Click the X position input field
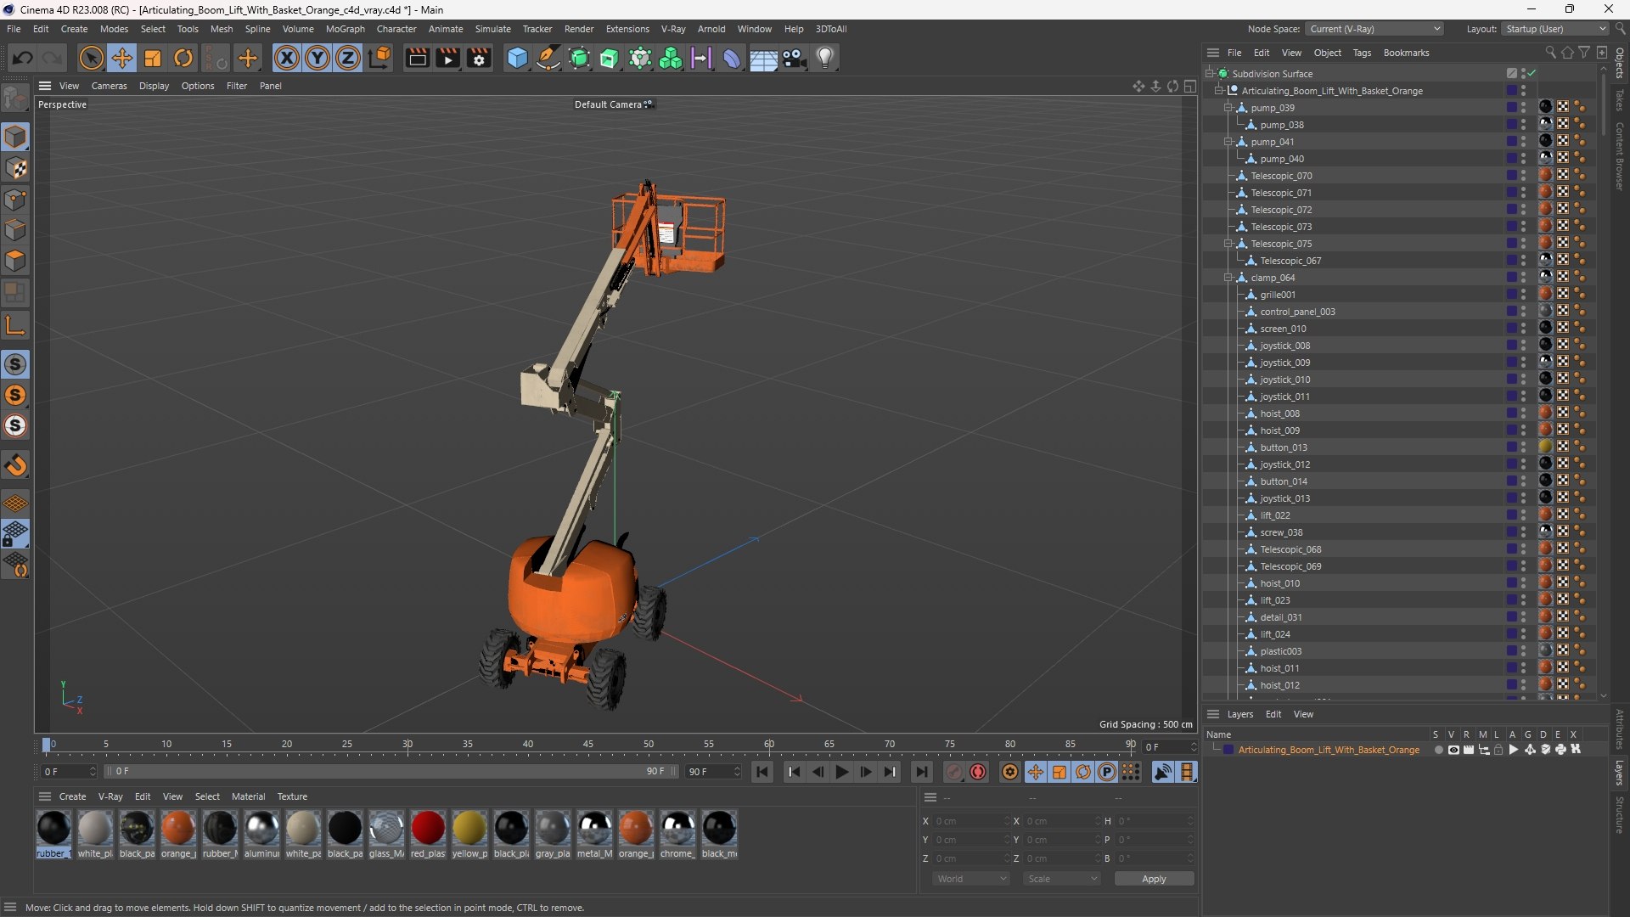Screen dimensions: 1630x917 coord(972,821)
